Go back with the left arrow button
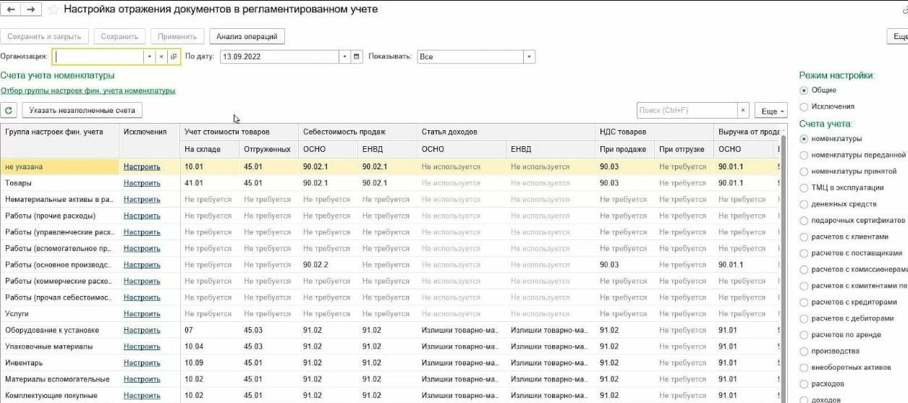Viewport: 908px width, 403px height. point(10,10)
